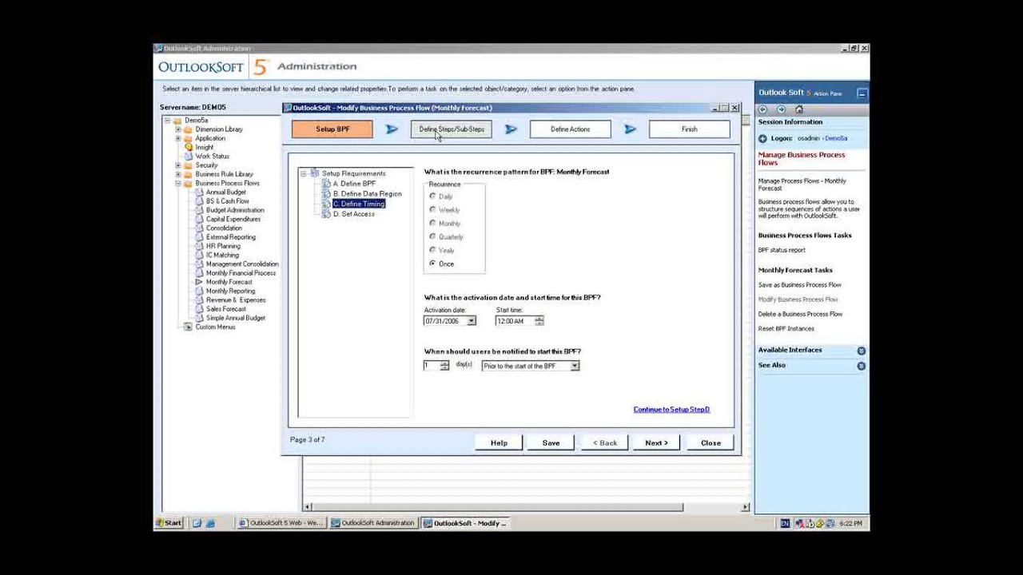Click the icon beside D. Set Access
1023x575 pixels.
pyautogui.click(x=326, y=214)
